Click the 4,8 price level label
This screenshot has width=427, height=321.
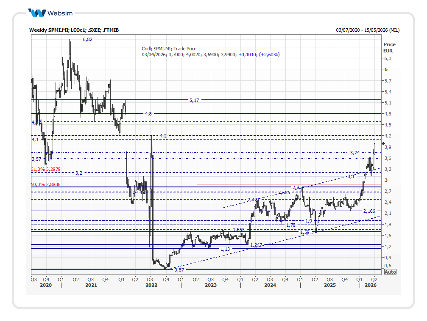click(x=148, y=114)
